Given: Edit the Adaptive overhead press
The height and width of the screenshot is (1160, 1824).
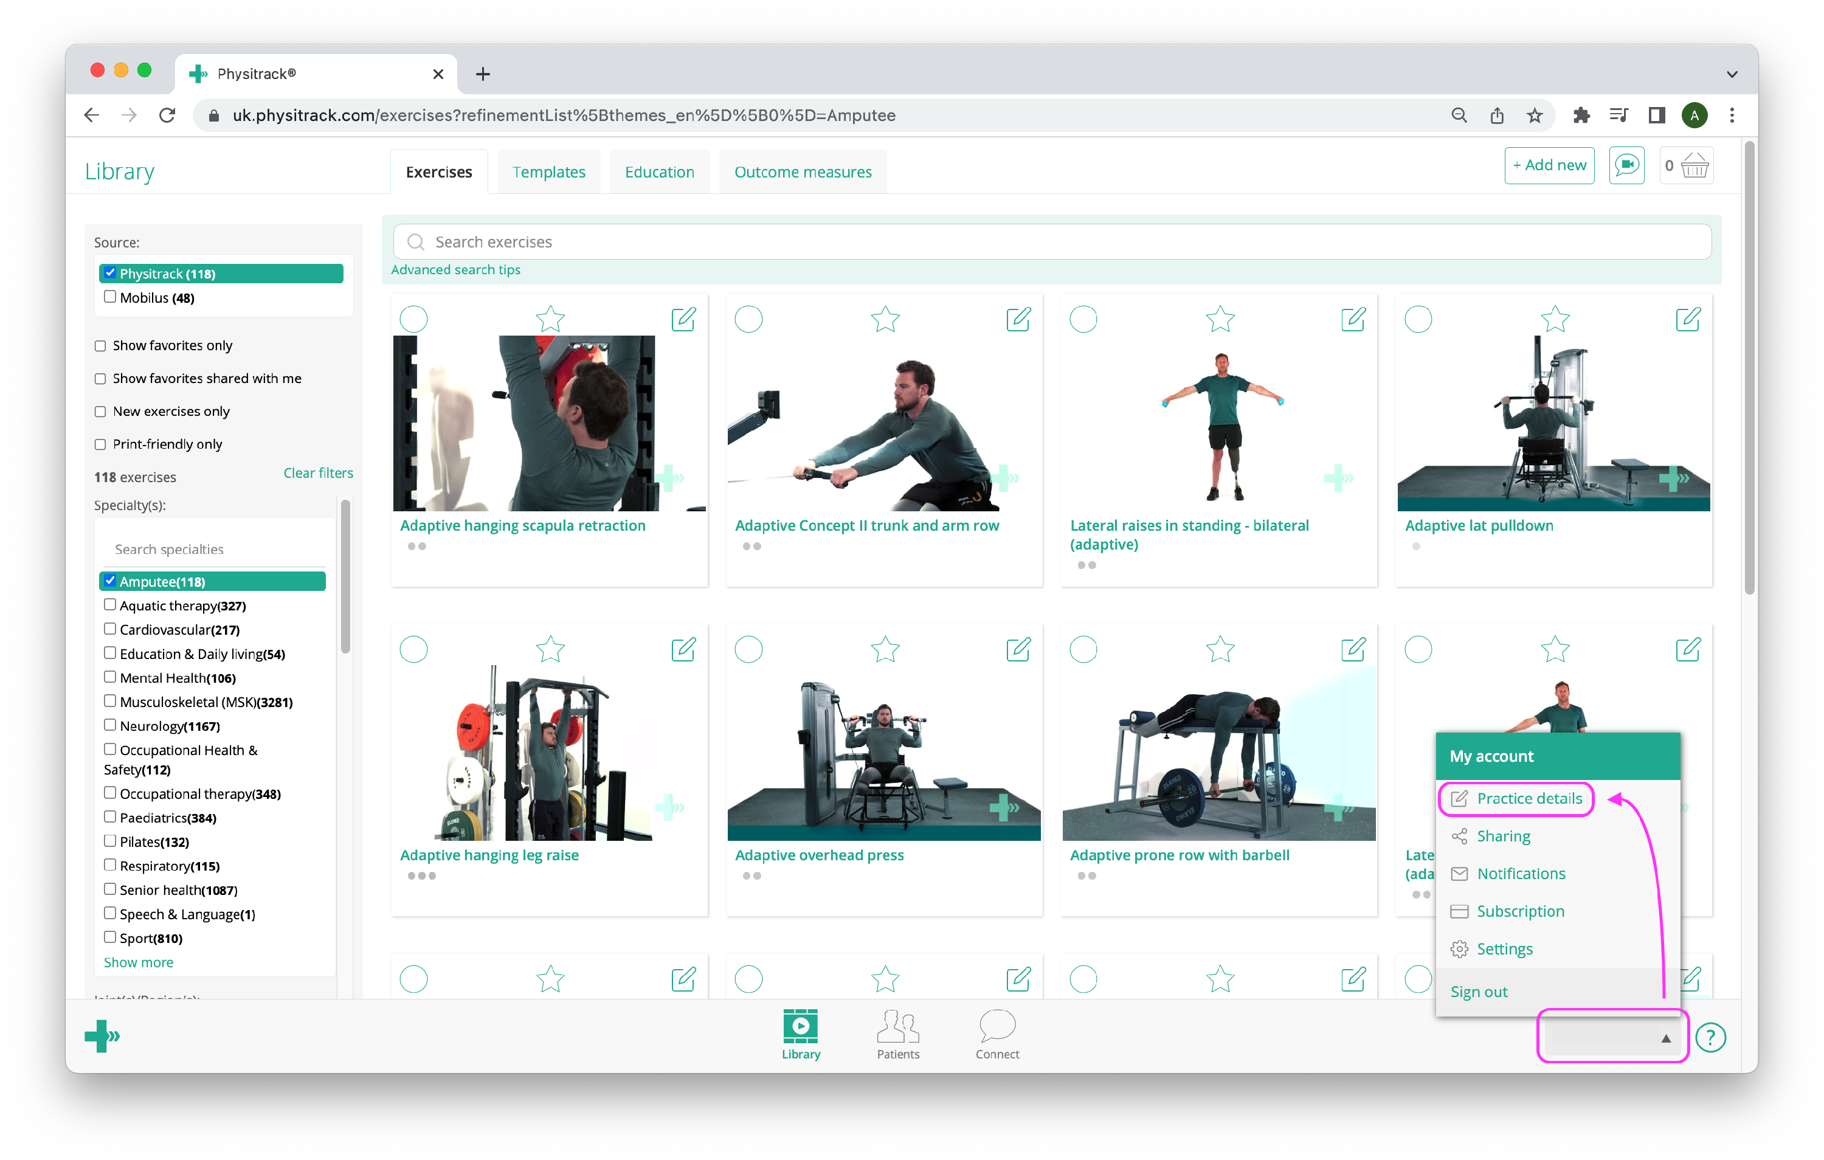Looking at the screenshot, I should pyautogui.click(x=1018, y=649).
